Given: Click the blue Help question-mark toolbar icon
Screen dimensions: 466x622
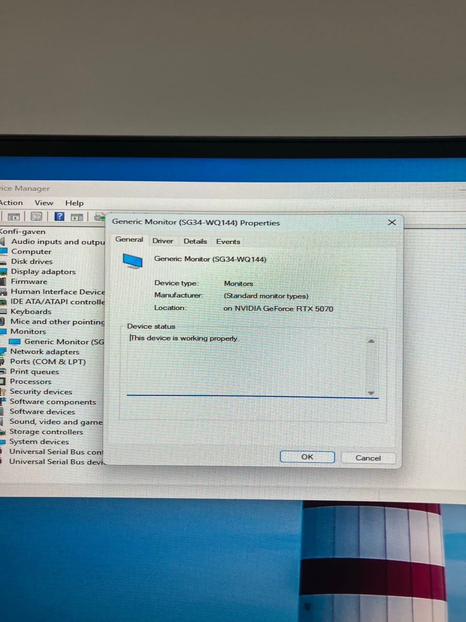Looking at the screenshot, I should click(59, 217).
